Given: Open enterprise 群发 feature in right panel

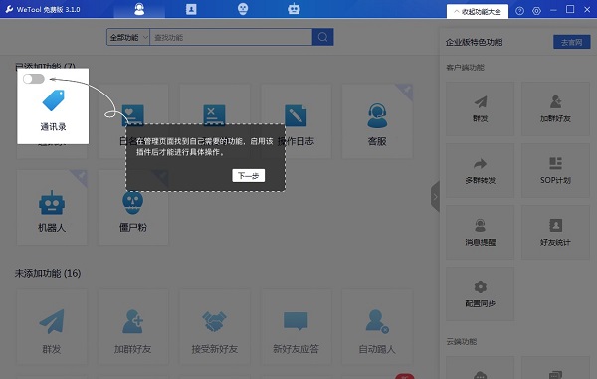Looking at the screenshot, I should click(481, 108).
